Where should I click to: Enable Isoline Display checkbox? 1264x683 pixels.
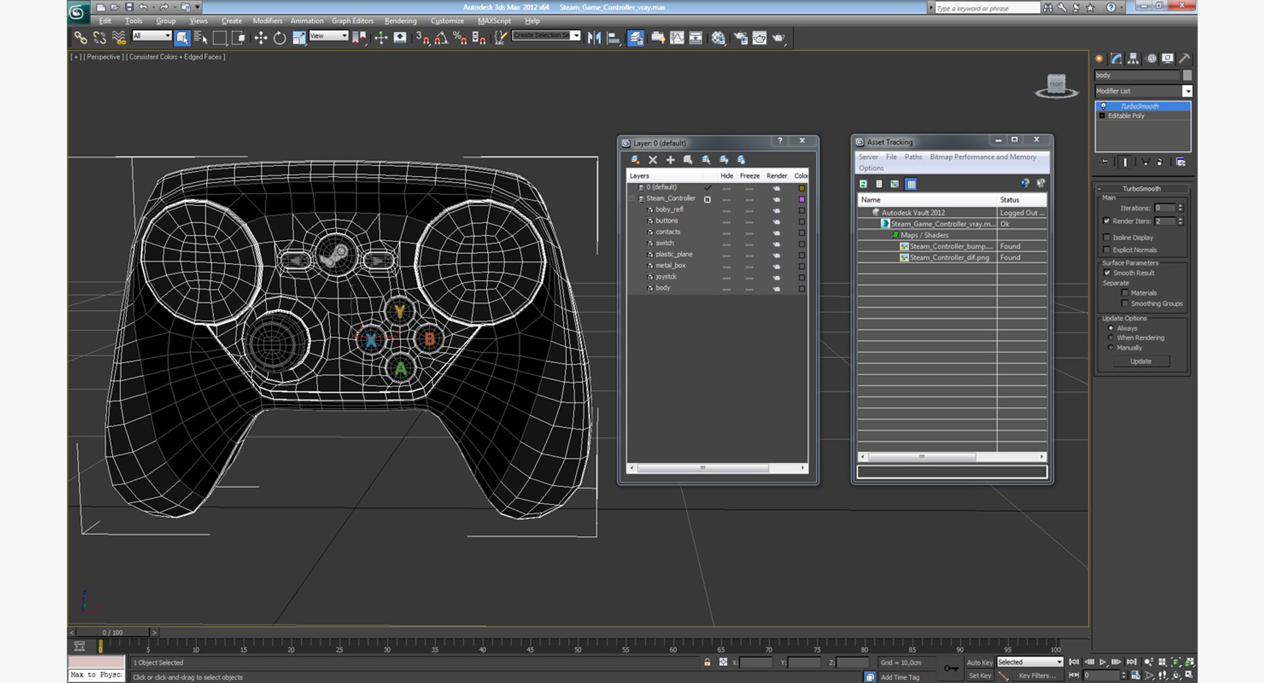click(1107, 238)
